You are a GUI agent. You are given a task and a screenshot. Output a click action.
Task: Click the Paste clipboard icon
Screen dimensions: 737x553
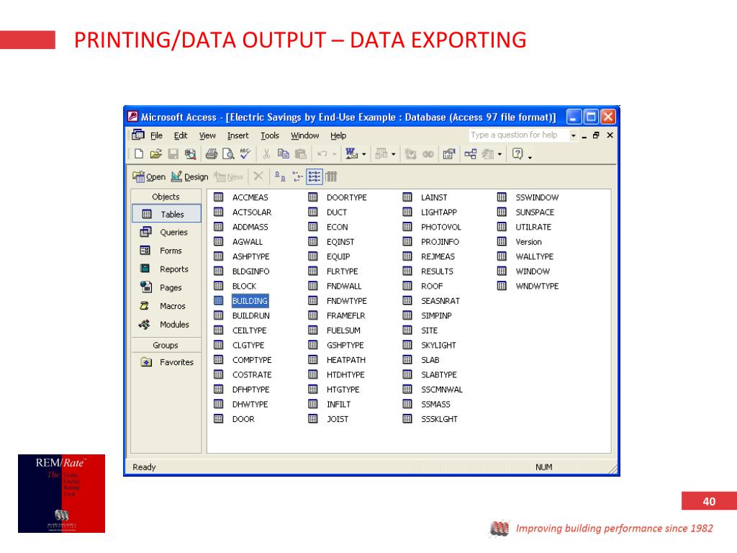point(301,154)
